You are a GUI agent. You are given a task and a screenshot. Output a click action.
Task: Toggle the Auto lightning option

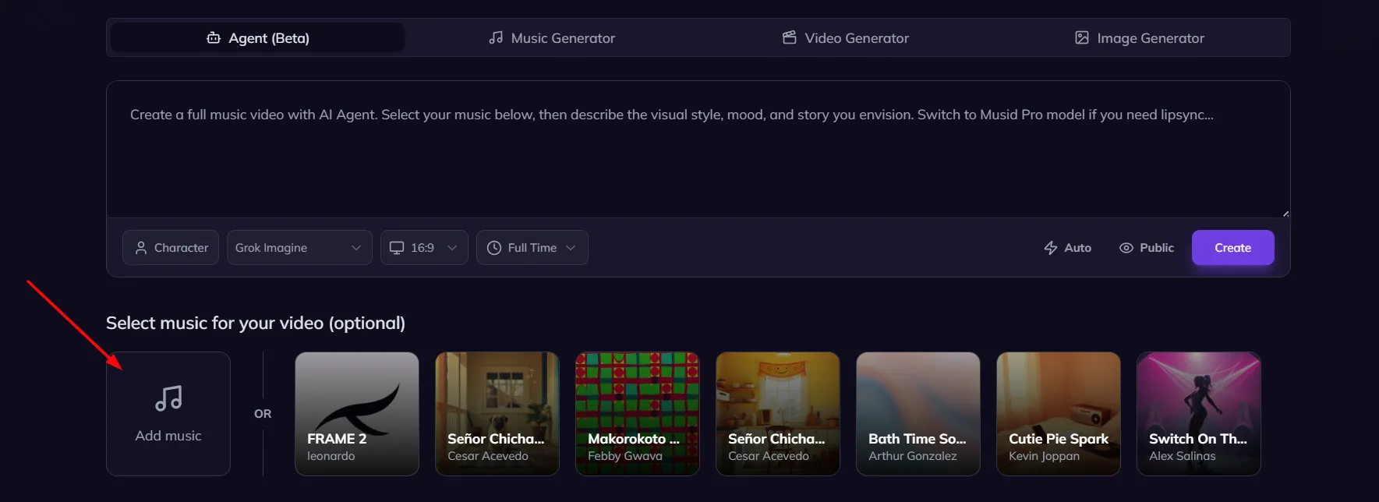click(1067, 247)
